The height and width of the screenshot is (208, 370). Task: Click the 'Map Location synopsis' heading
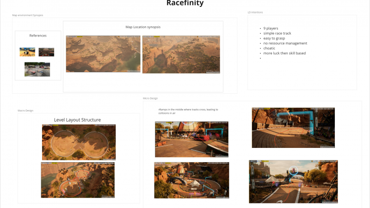tap(143, 27)
